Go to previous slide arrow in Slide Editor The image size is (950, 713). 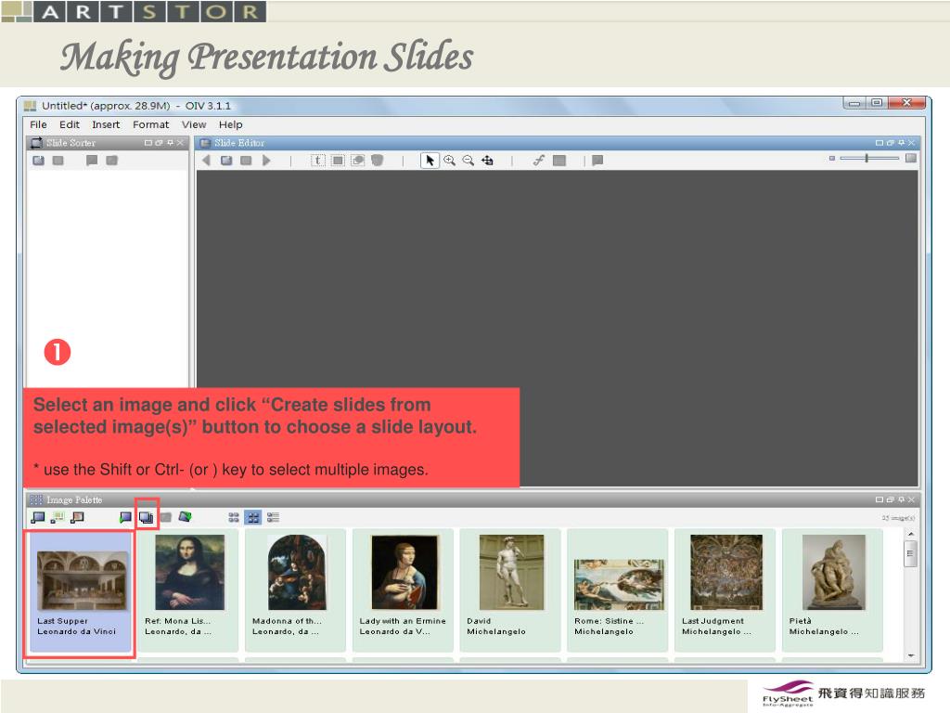(206, 161)
